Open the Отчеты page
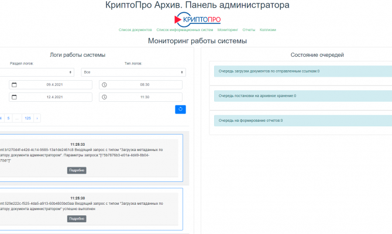The image size is (392, 234). 249,30
